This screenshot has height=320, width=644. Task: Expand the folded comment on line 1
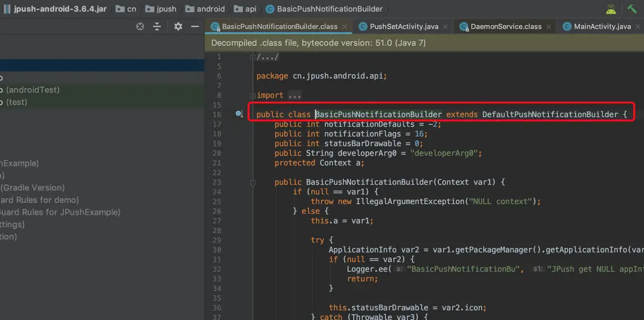(253, 57)
